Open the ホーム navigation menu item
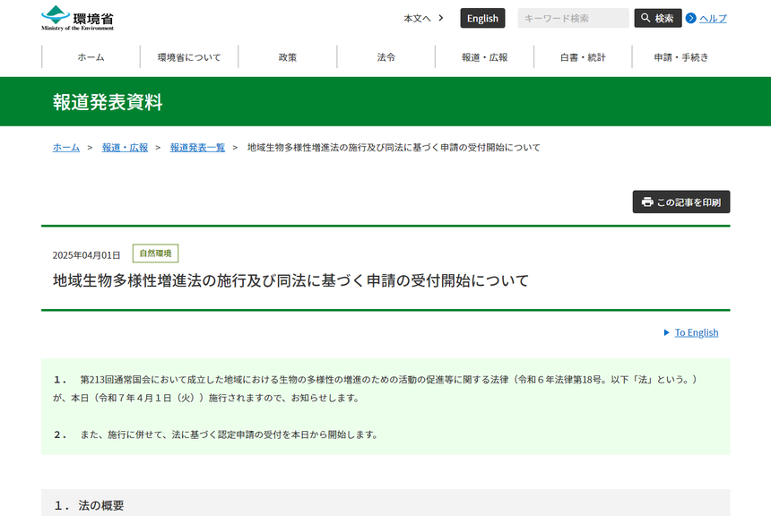The width and height of the screenshot is (771, 516). (91, 57)
